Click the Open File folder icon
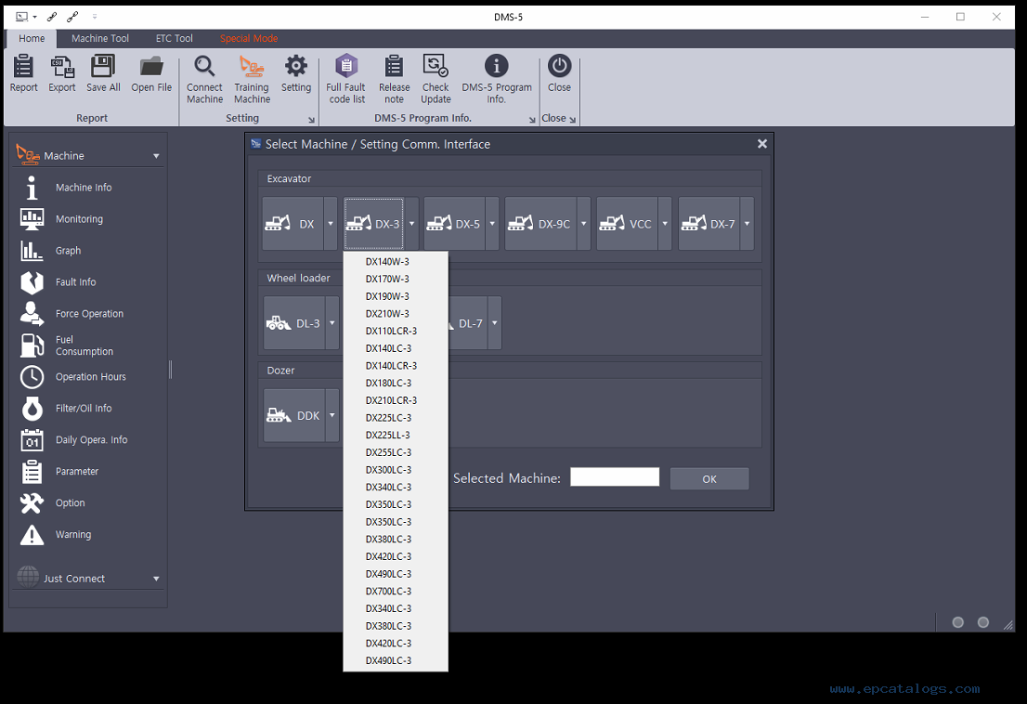This screenshot has height=704, width=1027. click(x=151, y=66)
